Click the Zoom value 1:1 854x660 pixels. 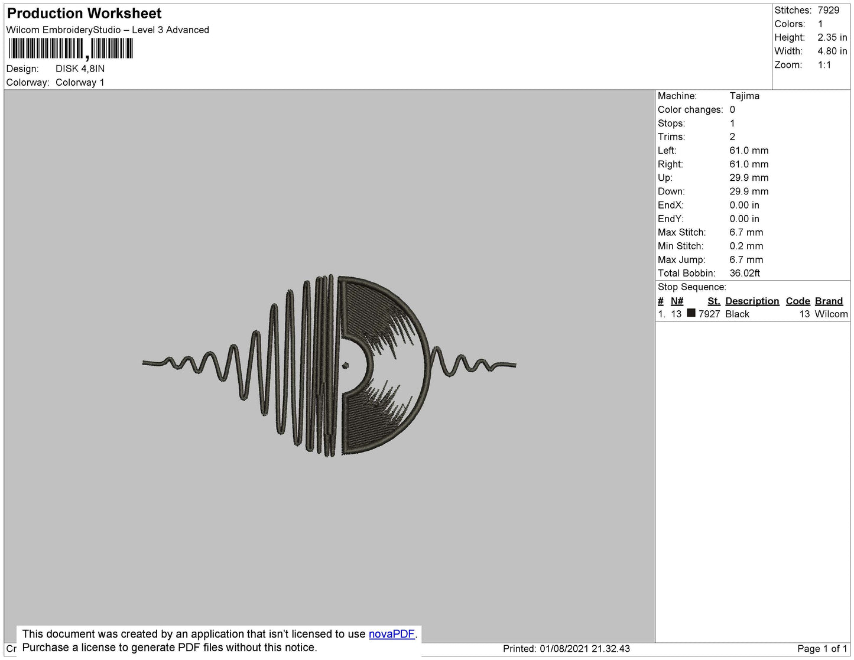coord(824,65)
